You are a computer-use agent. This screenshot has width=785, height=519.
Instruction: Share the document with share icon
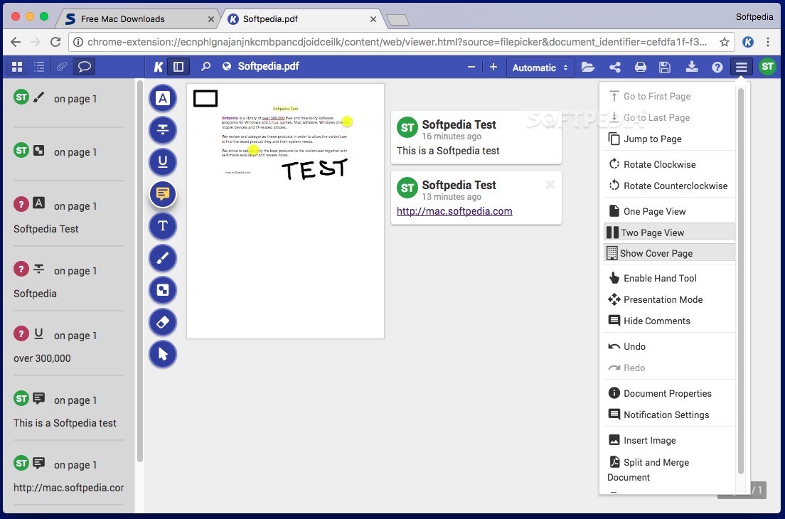[x=615, y=67]
